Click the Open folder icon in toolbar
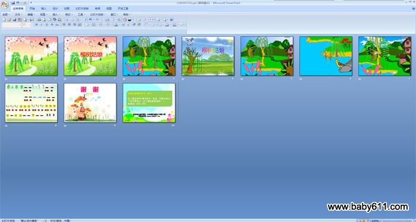This screenshot has height=222, width=416. click(9, 20)
